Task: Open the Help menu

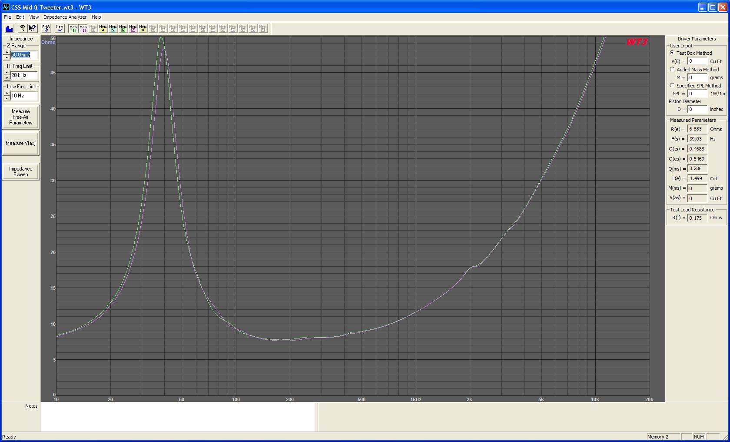Action: (x=96, y=17)
